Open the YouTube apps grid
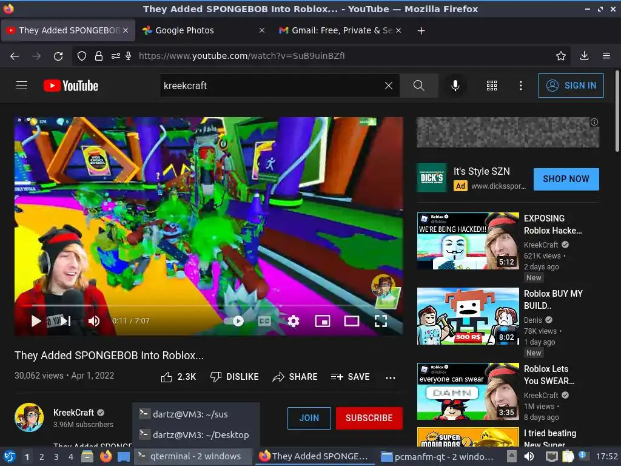This screenshot has width=621, height=466. [x=491, y=86]
